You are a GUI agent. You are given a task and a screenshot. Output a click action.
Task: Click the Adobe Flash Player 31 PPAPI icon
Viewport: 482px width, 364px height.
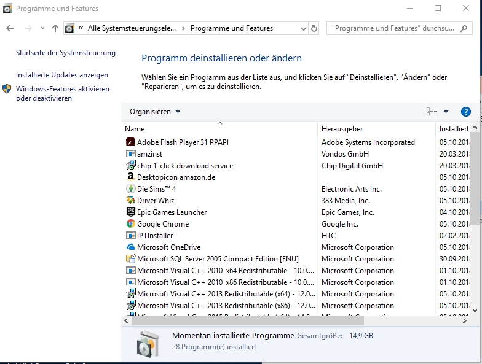[130, 142]
